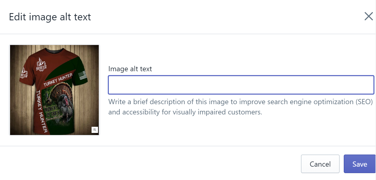
Task: Click the Image alt text input field
Action: (241, 85)
